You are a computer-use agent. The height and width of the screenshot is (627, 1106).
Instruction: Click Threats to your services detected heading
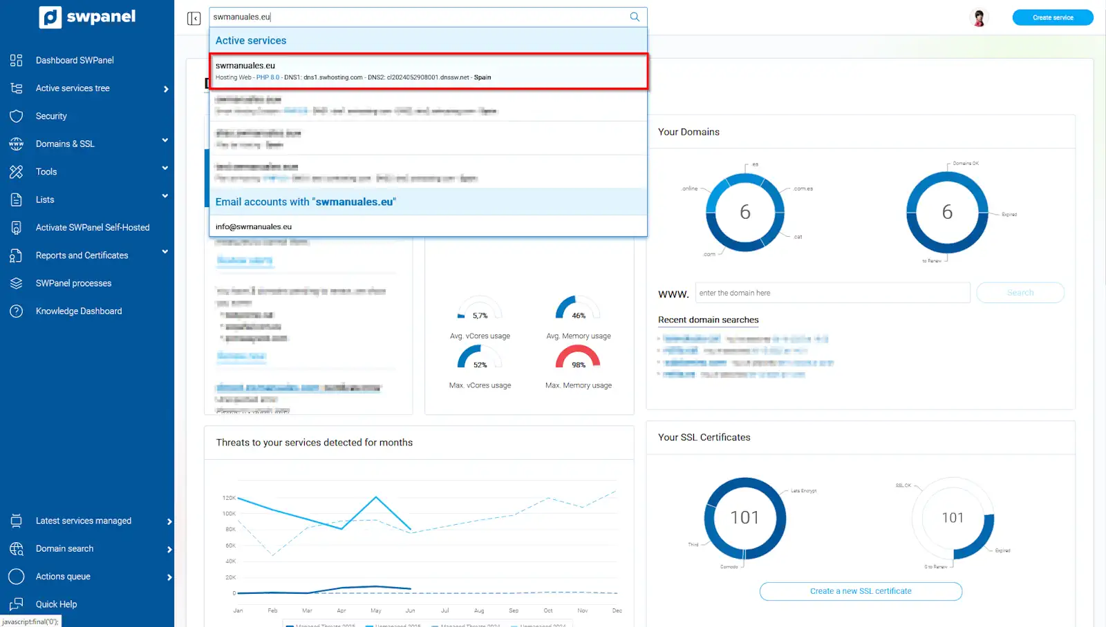[x=315, y=443]
